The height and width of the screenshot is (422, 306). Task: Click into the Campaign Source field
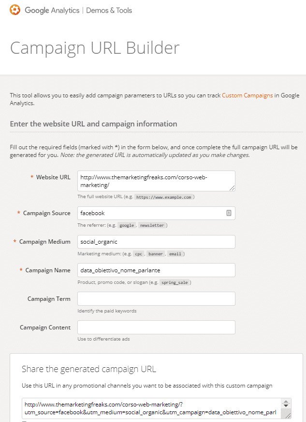pos(156,213)
